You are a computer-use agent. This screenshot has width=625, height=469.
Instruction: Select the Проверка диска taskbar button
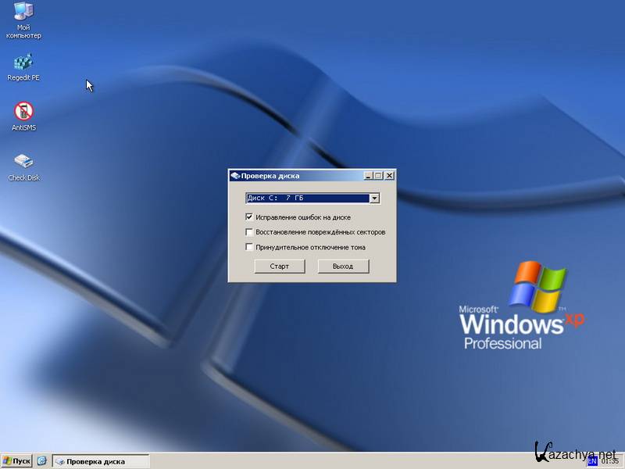pyautogui.click(x=99, y=461)
